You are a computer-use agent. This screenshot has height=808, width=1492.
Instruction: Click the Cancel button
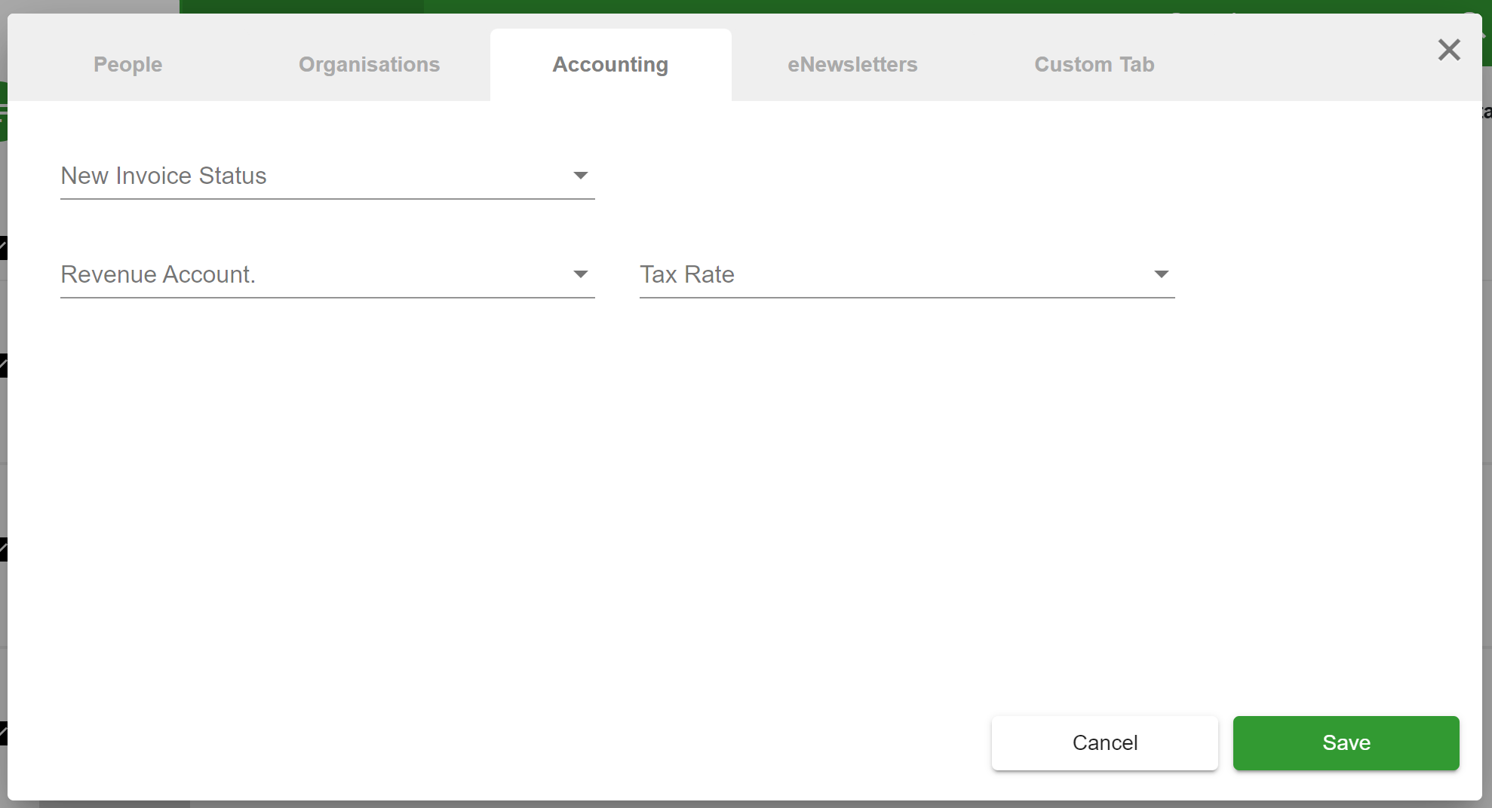[1104, 742]
